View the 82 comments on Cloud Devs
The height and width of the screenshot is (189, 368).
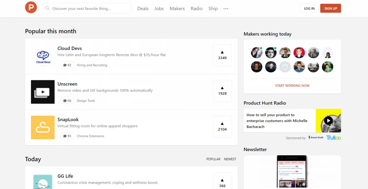[x=67, y=65]
